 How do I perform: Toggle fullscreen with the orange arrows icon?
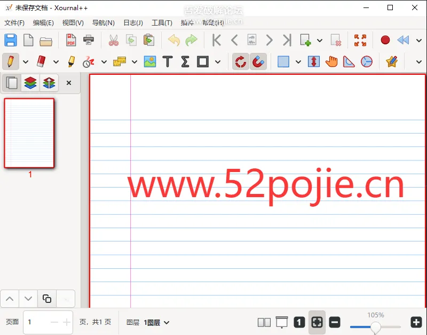(360, 41)
